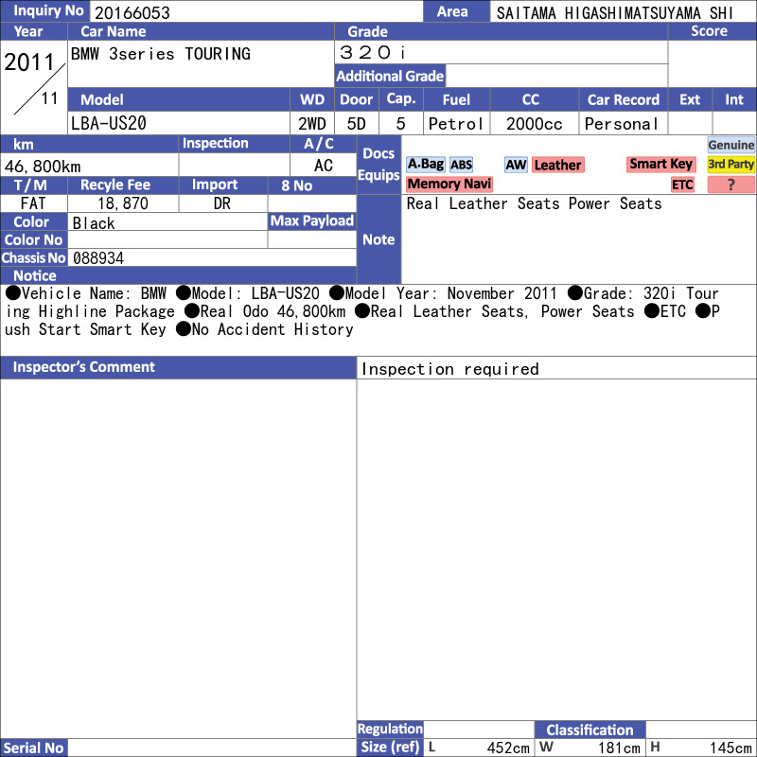The height and width of the screenshot is (757, 757).
Task: Click the Additional Grade label
Action: click(390, 76)
